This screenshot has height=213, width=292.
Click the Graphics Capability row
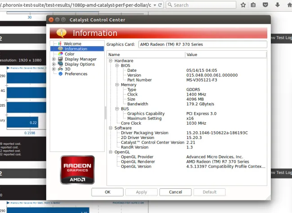[187, 113]
